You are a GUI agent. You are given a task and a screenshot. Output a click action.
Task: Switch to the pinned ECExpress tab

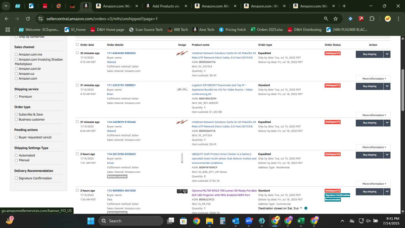(17, 6)
